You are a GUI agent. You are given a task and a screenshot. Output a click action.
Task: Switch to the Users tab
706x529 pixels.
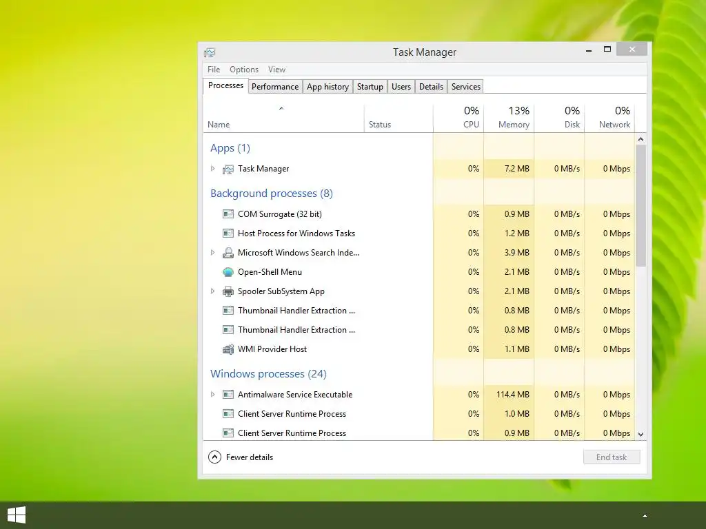(x=401, y=87)
